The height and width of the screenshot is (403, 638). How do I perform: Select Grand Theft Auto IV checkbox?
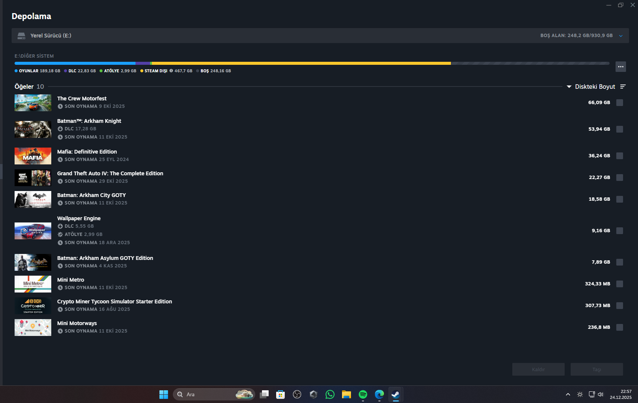(x=620, y=178)
